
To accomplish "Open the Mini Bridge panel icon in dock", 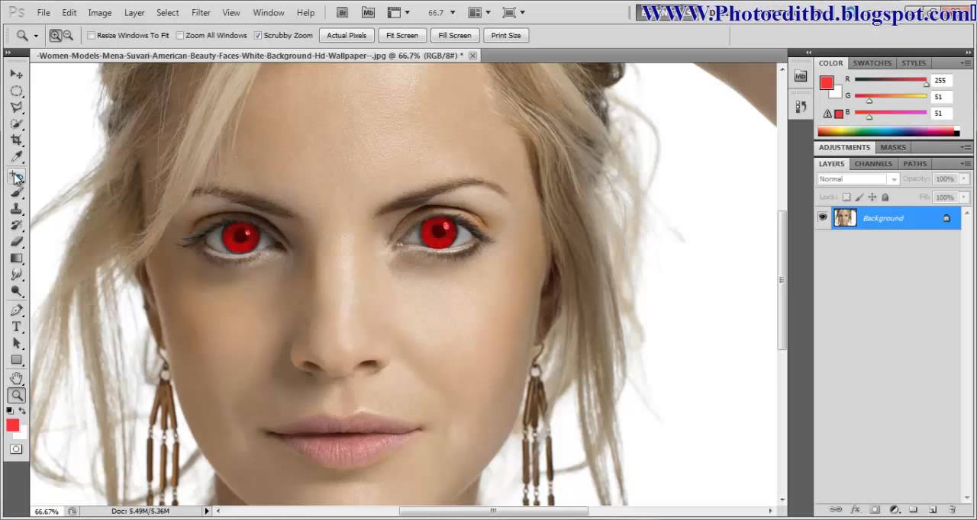I will 800,76.
